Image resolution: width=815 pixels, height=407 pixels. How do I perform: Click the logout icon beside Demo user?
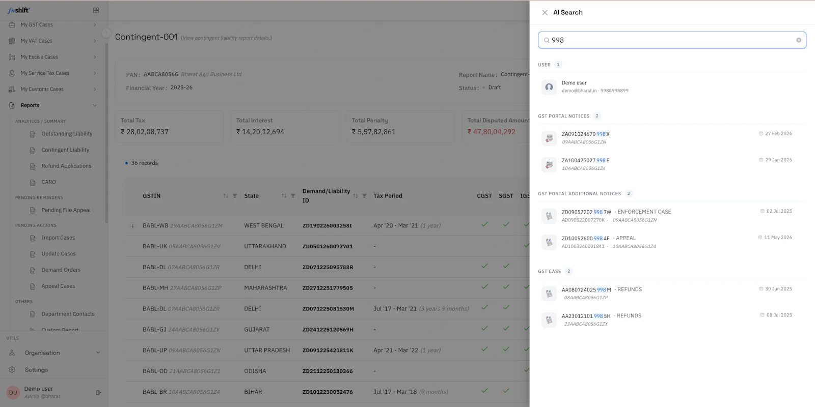(98, 392)
